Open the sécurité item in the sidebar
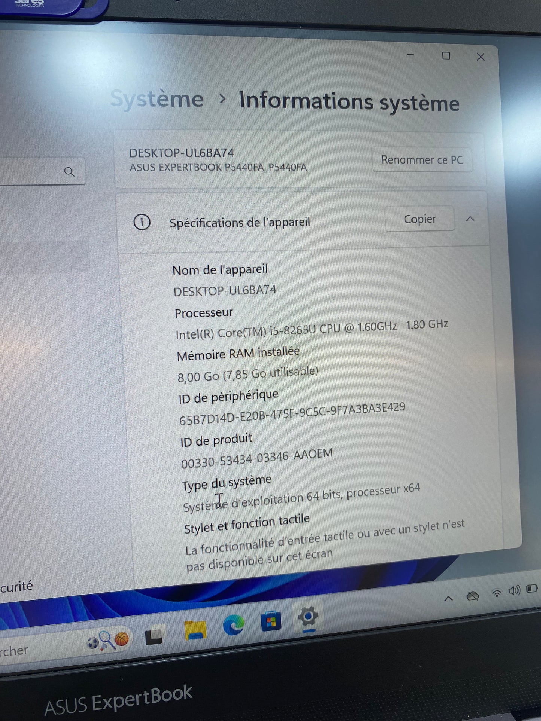Screen dimensions: 541x721 point(17,586)
